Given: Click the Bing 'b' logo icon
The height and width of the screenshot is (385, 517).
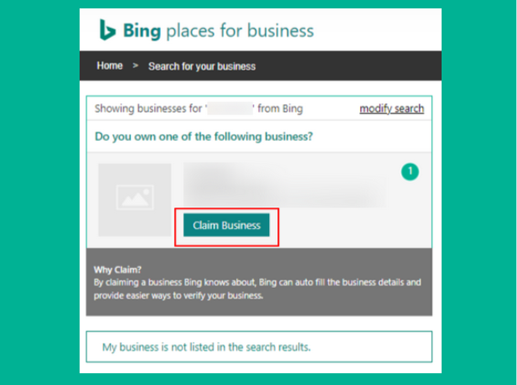Looking at the screenshot, I should click(107, 30).
